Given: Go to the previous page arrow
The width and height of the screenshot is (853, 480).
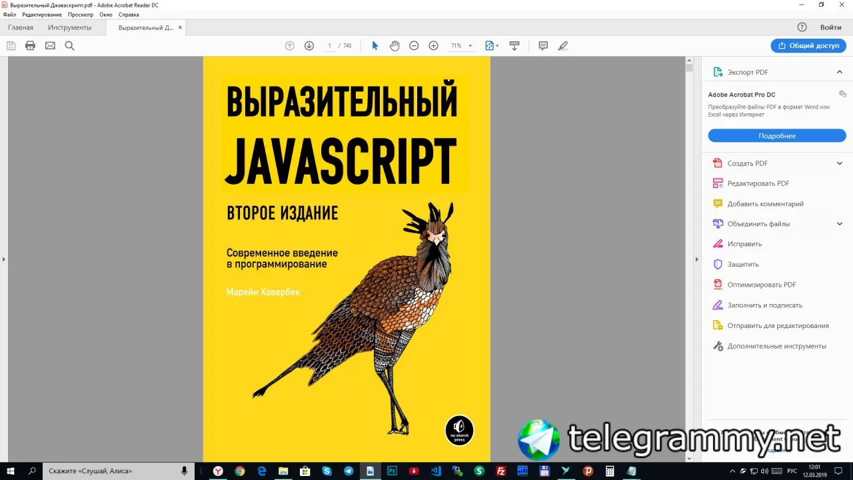Looking at the screenshot, I should coord(289,45).
